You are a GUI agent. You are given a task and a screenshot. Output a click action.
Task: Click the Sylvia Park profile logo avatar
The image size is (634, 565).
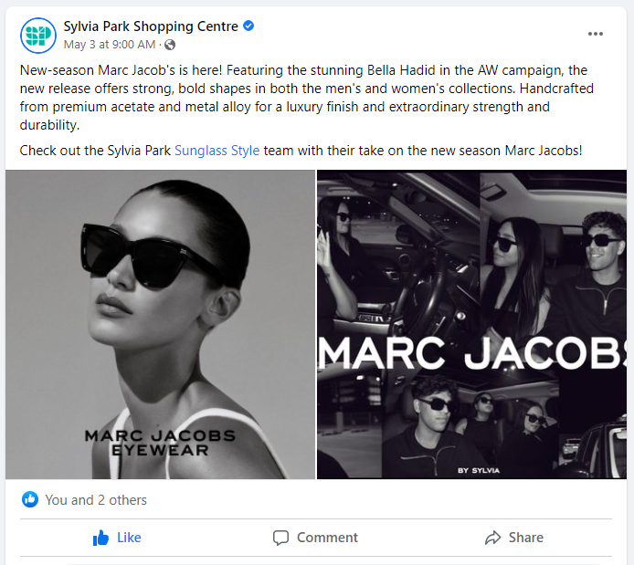pyautogui.click(x=38, y=36)
